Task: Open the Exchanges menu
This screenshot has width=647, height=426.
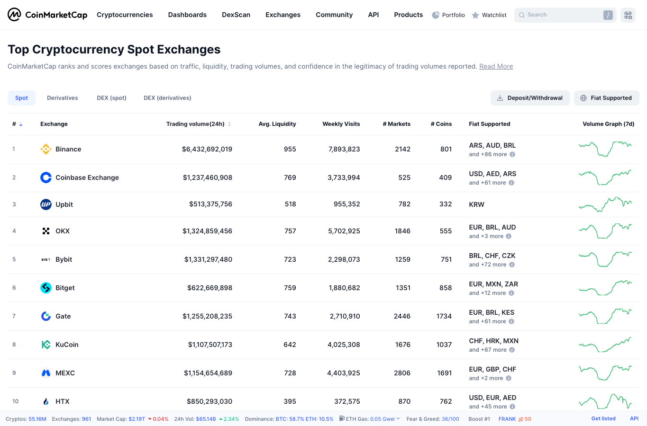Action: 283,15
